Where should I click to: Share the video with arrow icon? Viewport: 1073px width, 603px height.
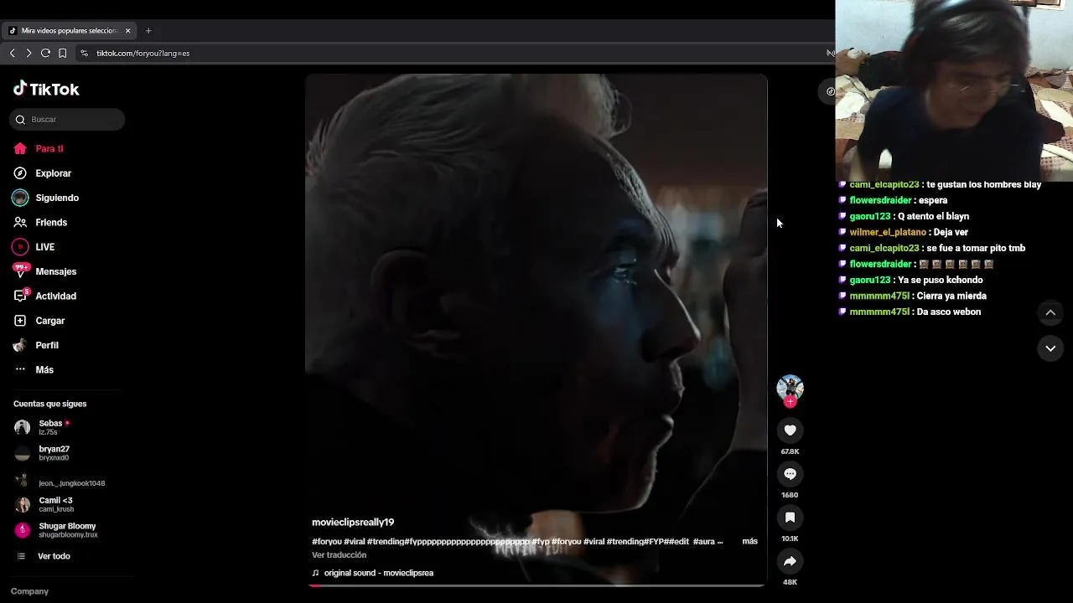pyautogui.click(x=790, y=561)
